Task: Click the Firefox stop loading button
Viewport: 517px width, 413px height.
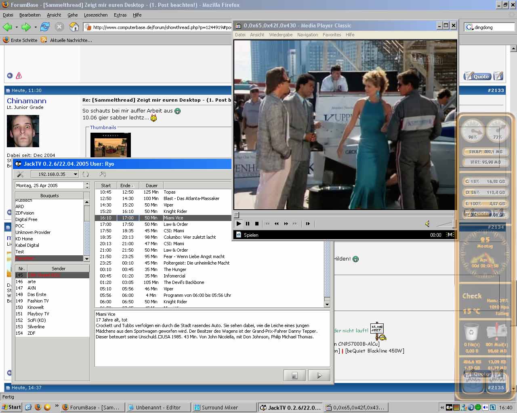Action: [59, 27]
